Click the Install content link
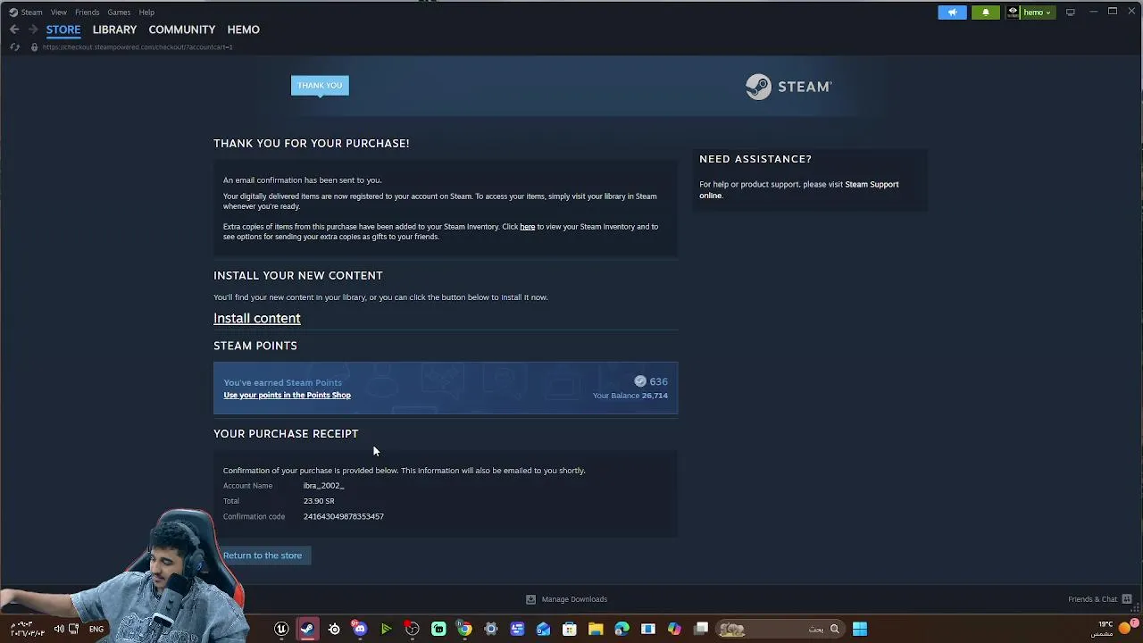Screen dimensions: 1143x643 coord(257,318)
